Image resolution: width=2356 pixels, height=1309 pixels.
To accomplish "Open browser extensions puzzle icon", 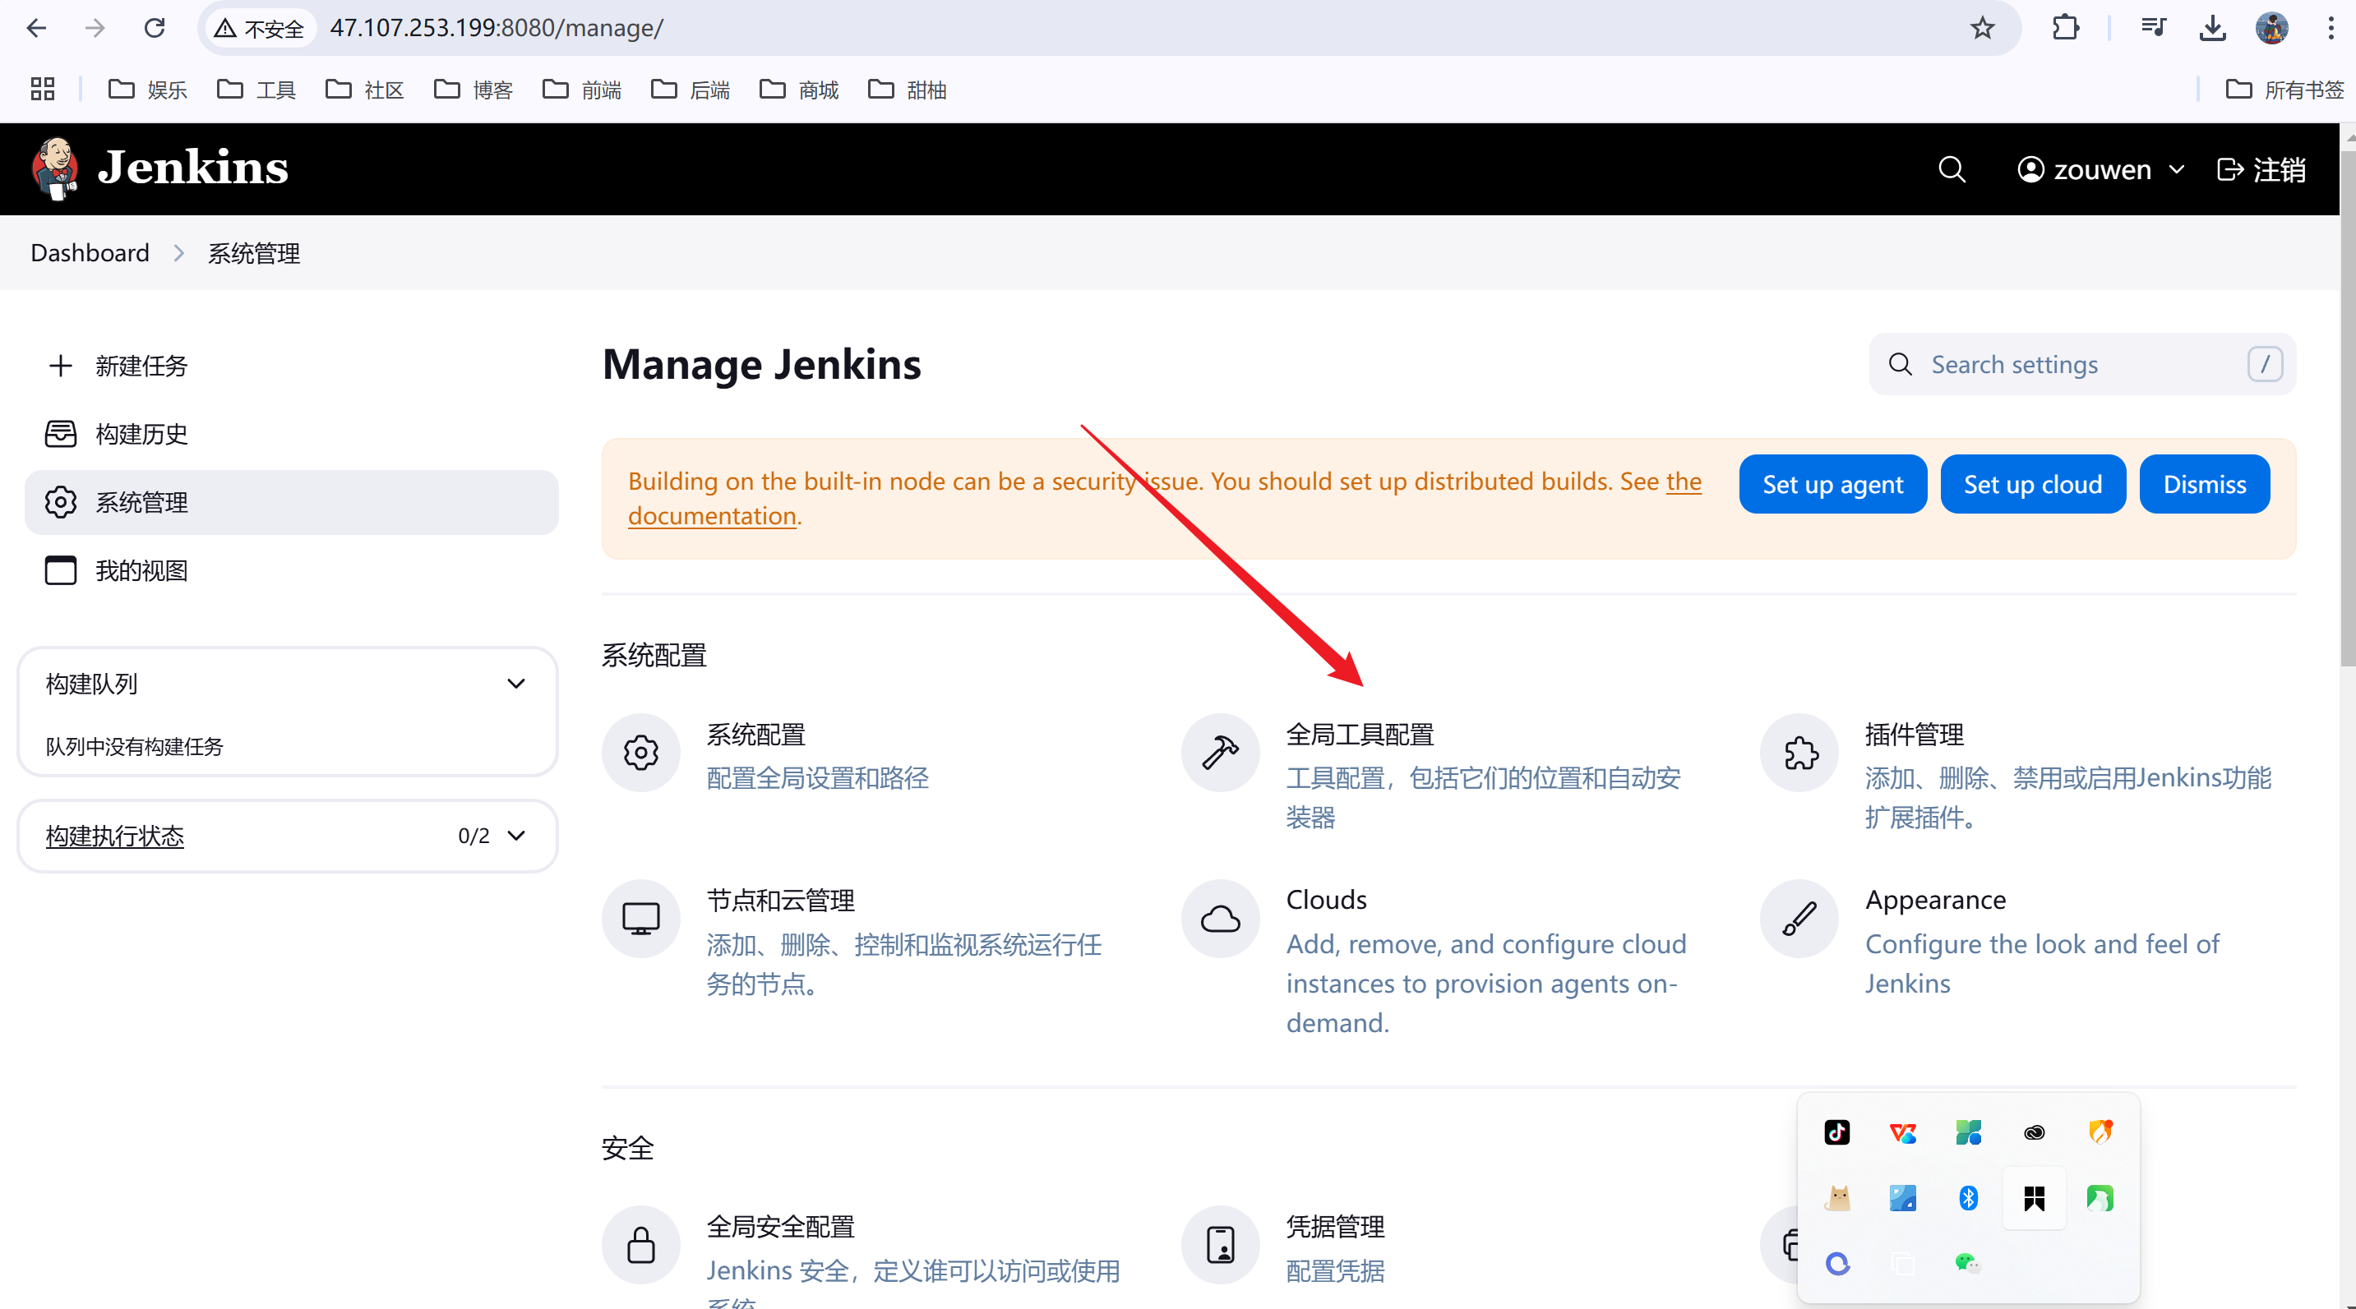I will [2065, 28].
